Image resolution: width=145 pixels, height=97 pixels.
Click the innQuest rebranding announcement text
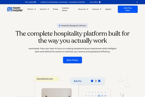tap(63, 2)
